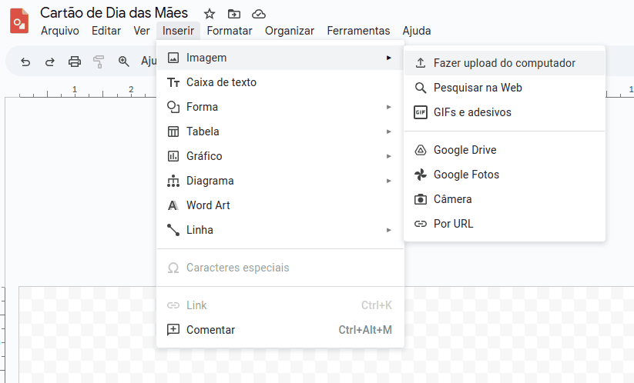Image resolution: width=634 pixels, height=383 pixels.
Task: Click the document title Cartão de Dia das Mães
Action: coord(114,13)
